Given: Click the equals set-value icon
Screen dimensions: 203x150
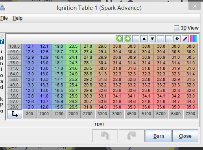Looking at the screenshot, I should click(136, 39).
